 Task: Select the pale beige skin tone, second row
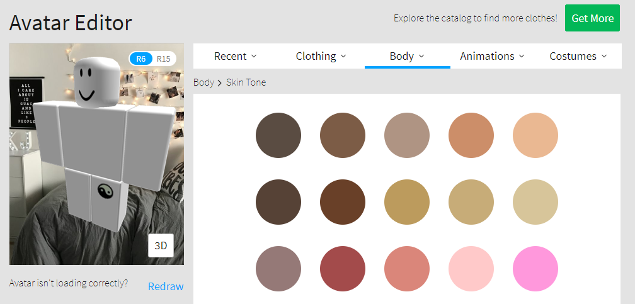(x=535, y=202)
